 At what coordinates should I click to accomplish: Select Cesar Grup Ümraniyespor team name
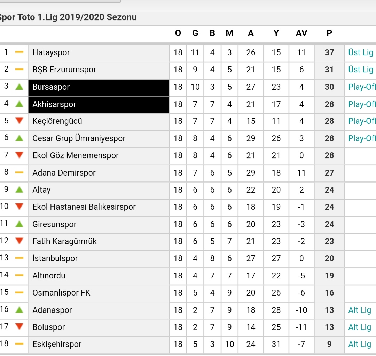click(x=79, y=138)
